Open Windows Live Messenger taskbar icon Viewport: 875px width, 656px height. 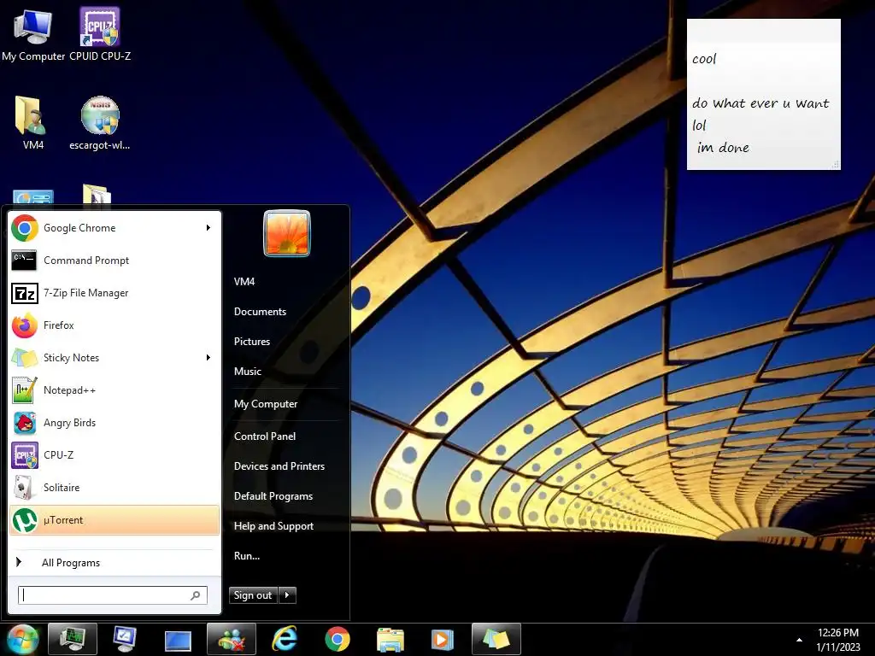click(x=232, y=639)
